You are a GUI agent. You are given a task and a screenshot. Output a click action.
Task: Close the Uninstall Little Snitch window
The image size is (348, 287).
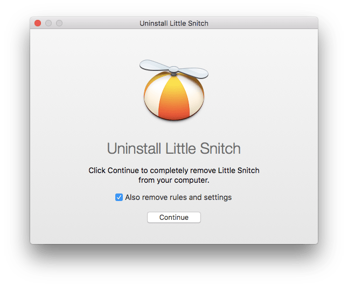38,23
